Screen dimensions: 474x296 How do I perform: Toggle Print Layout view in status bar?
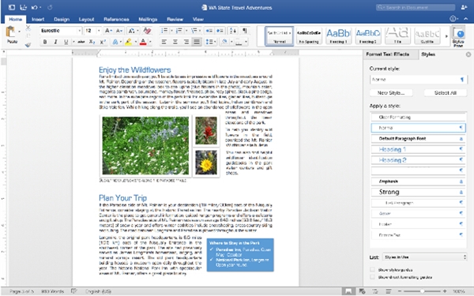tap(348, 291)
